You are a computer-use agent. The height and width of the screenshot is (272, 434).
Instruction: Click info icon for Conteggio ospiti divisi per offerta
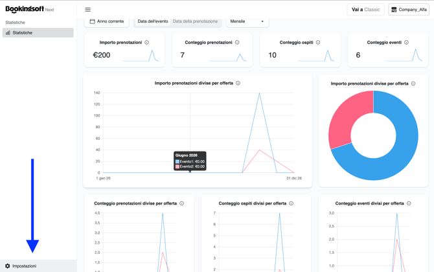[x=291, y=203]
